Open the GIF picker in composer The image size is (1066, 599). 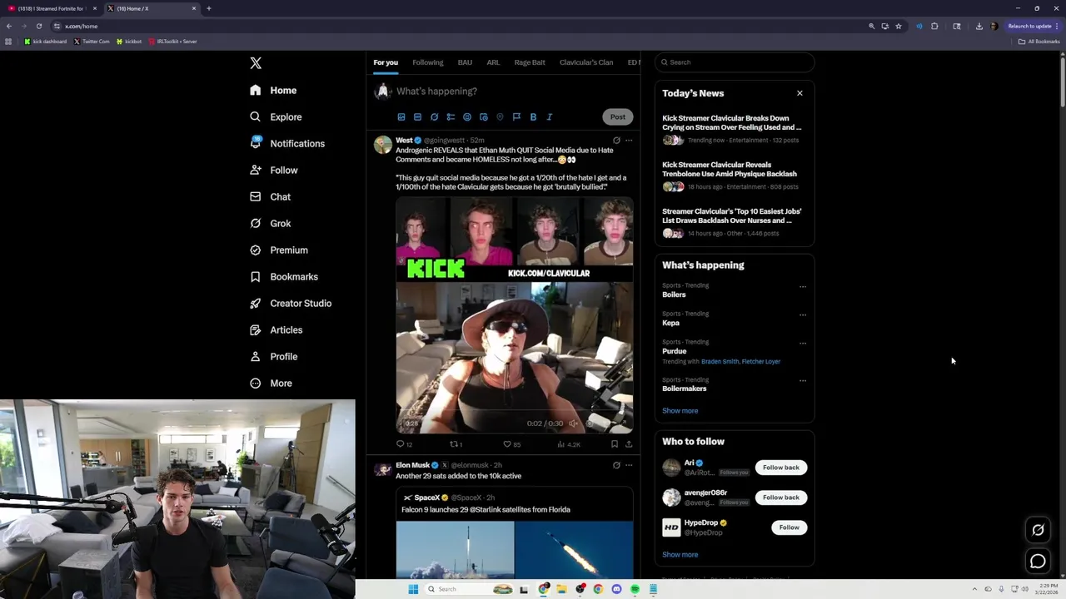pos(418,117)
